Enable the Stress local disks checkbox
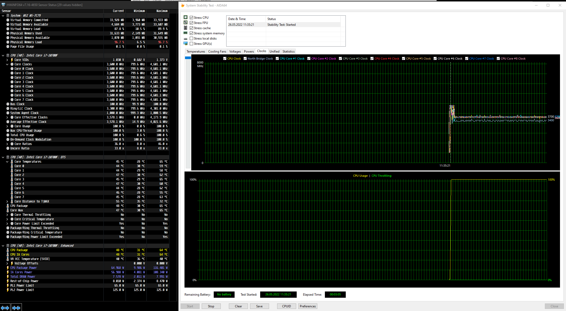Screen dimensions: 566x311 tap(192, 39)
